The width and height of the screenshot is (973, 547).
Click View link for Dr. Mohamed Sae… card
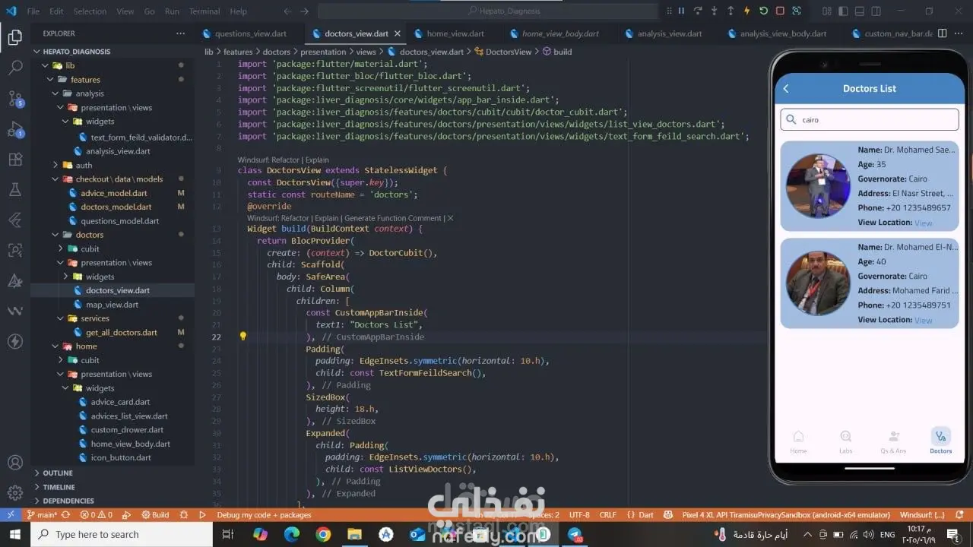923,223
